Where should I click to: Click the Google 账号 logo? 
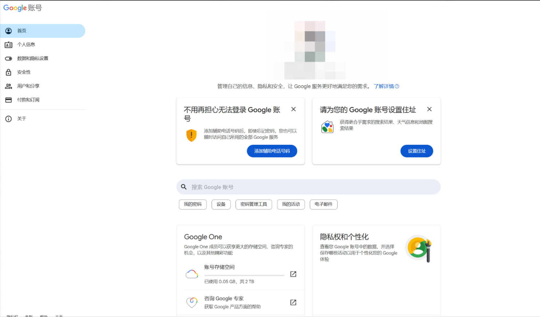pyautogui.click(x=23, y=8)
